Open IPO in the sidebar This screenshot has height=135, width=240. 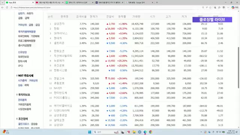click(x=21, y=66)
